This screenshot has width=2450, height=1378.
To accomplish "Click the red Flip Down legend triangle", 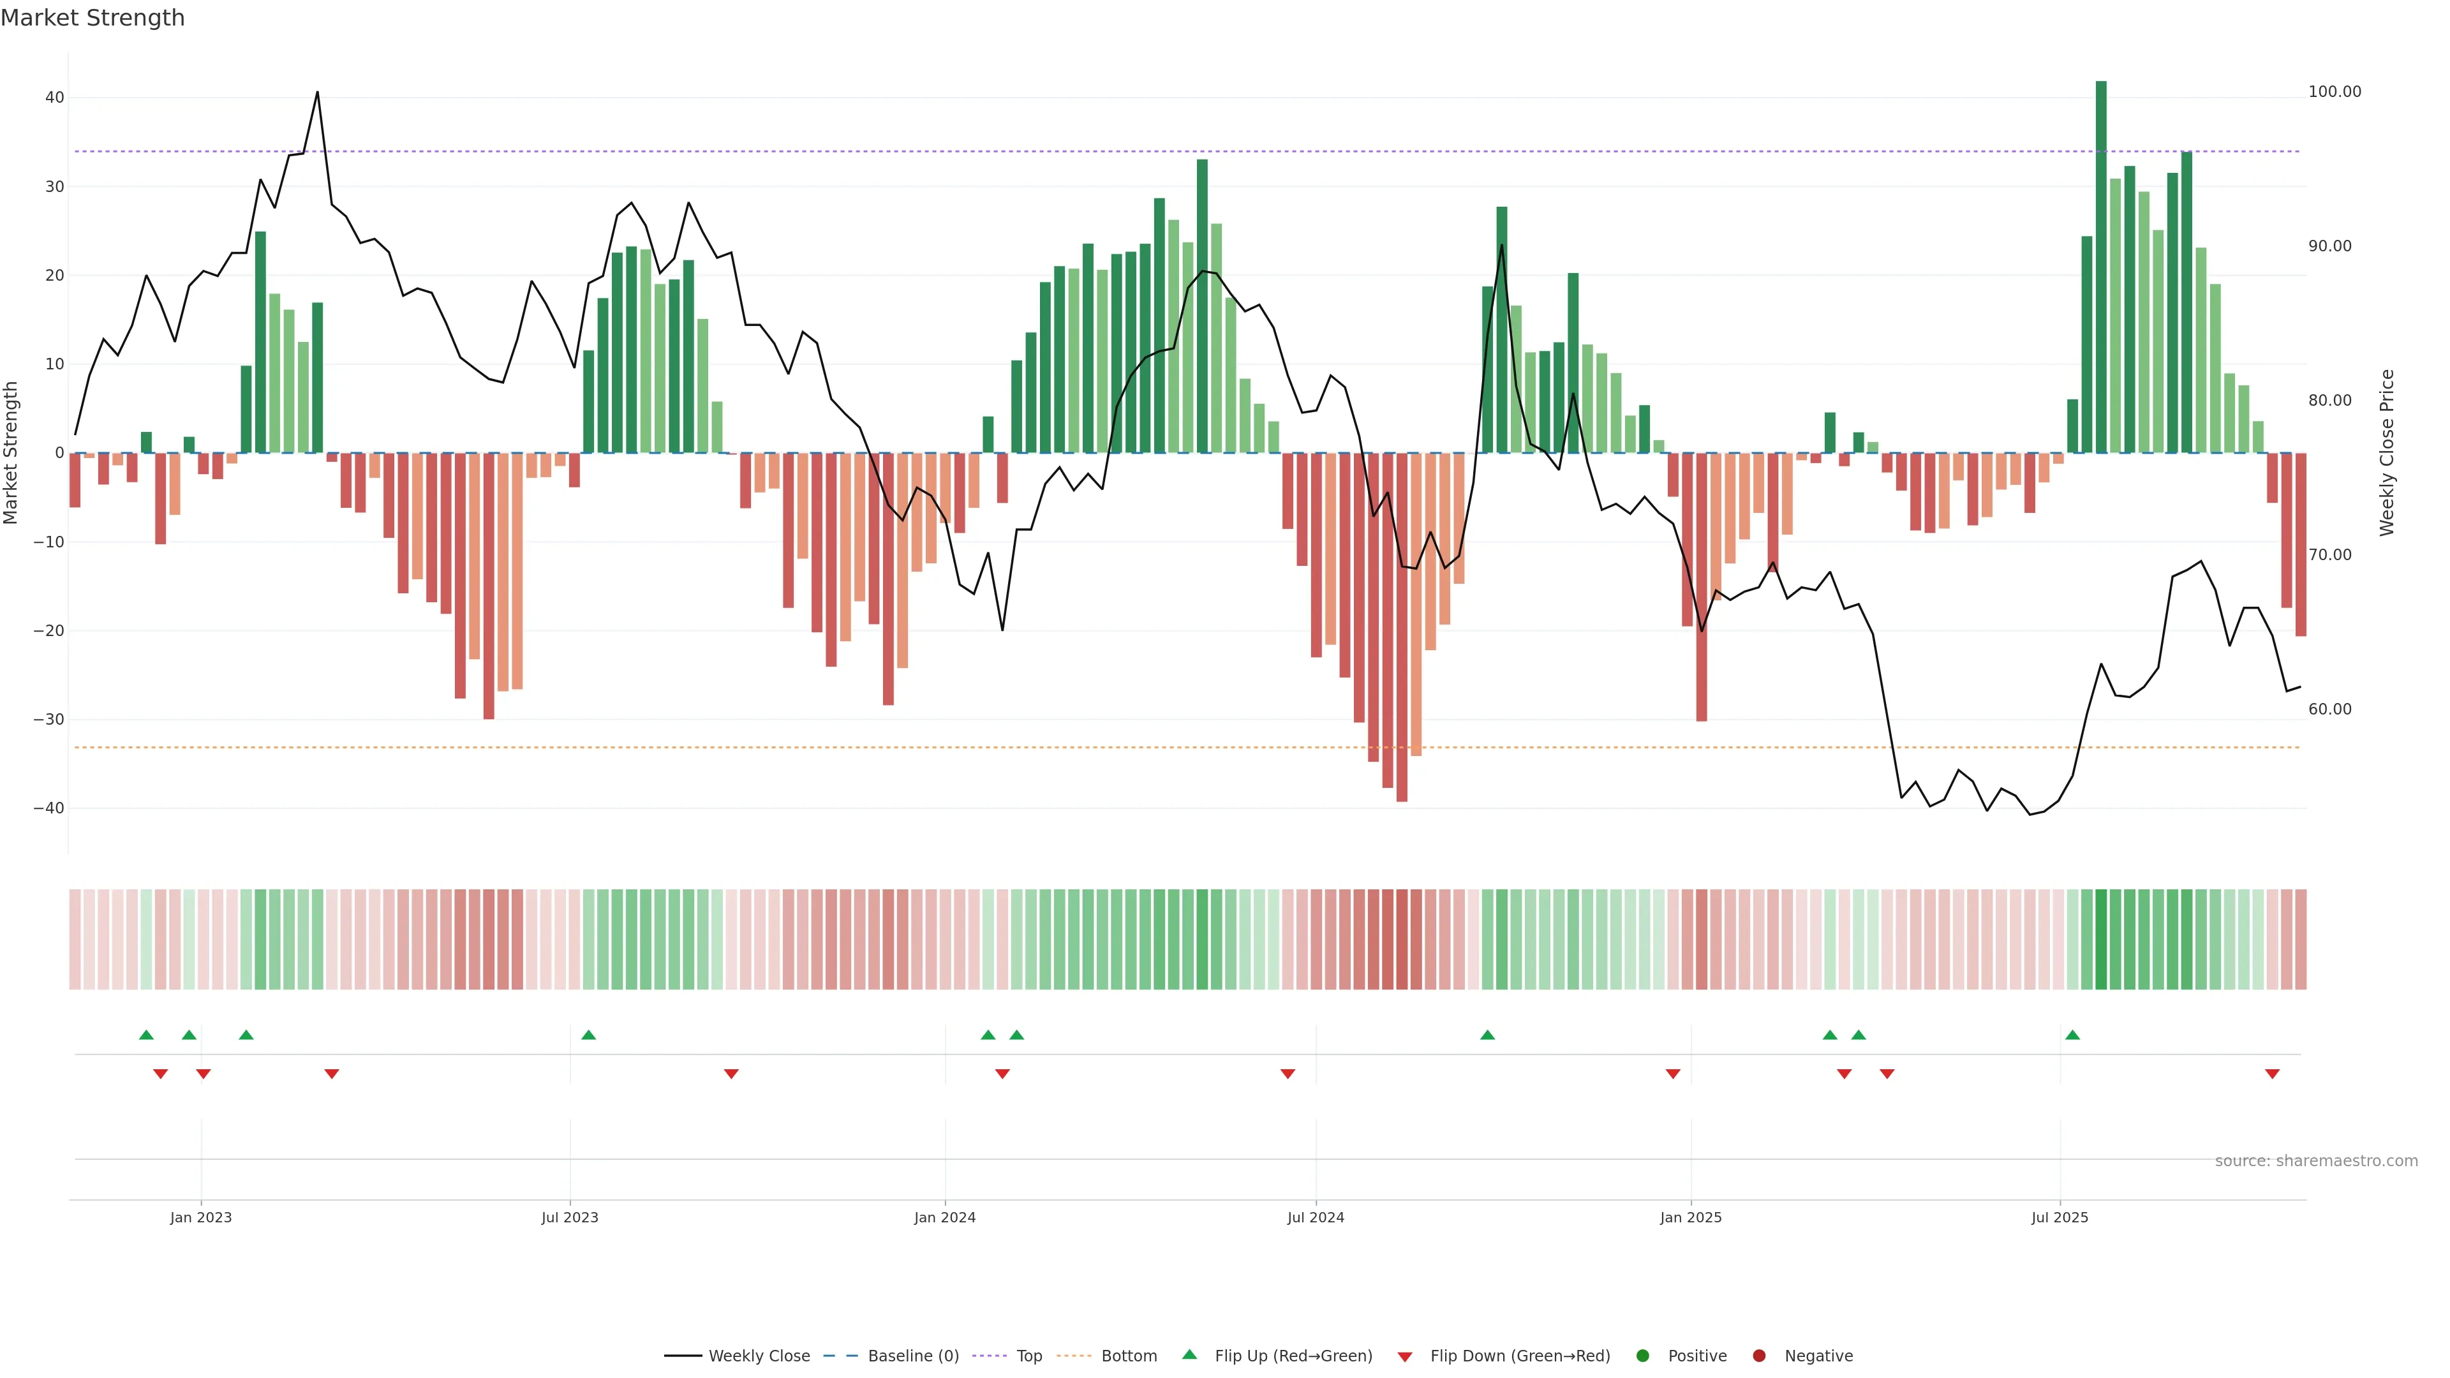I will [1404, 1357].
